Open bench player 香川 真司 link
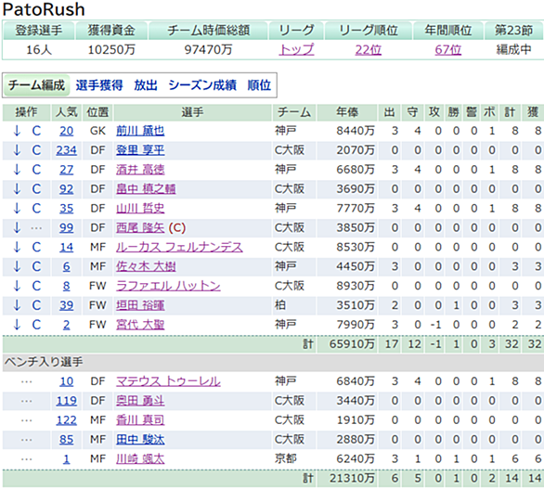 pos(140,420)
